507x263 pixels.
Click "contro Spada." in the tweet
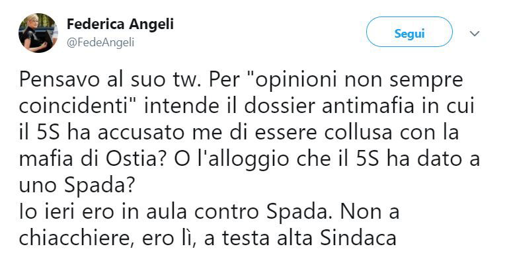[263, 212]
